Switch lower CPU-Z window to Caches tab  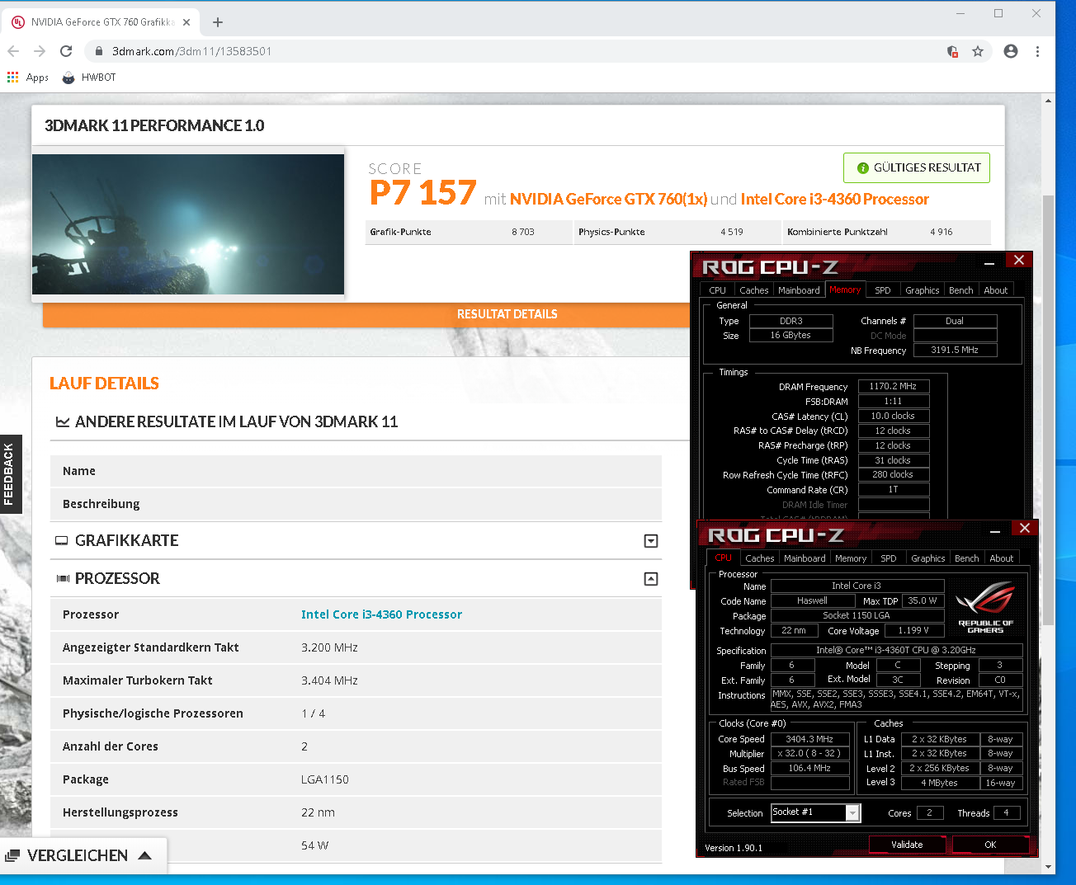(x=759, y=558)
